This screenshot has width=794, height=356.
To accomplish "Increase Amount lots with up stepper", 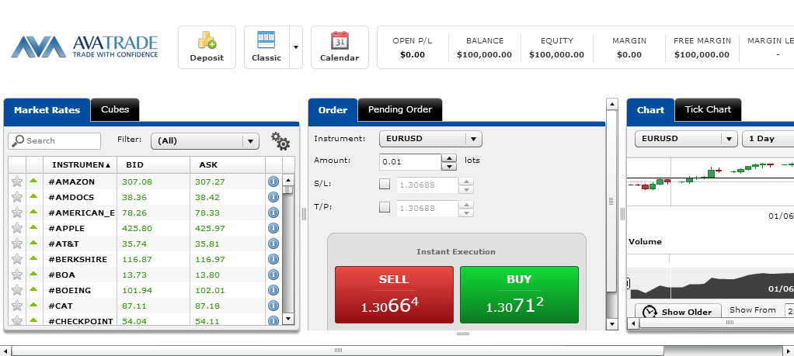I will point(449,157).
